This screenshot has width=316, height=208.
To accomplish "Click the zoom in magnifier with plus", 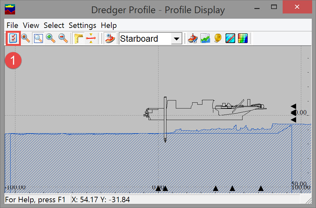I will pyautogui.click(x=51, y=38).
